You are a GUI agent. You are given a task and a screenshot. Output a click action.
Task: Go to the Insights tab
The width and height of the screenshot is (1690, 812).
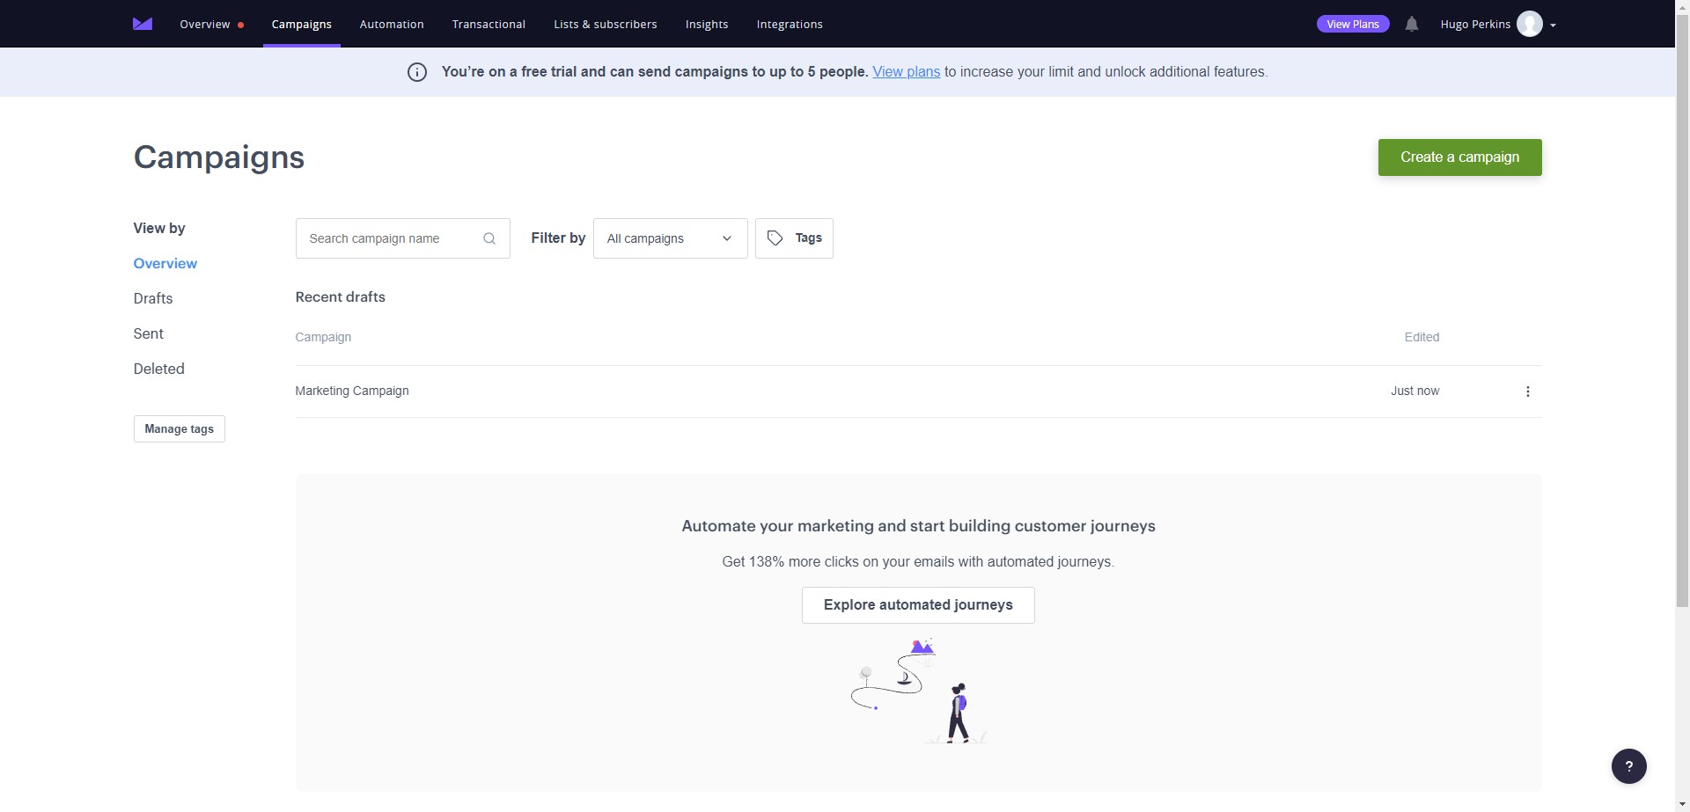pyautogui.click(x=707, y=24)
